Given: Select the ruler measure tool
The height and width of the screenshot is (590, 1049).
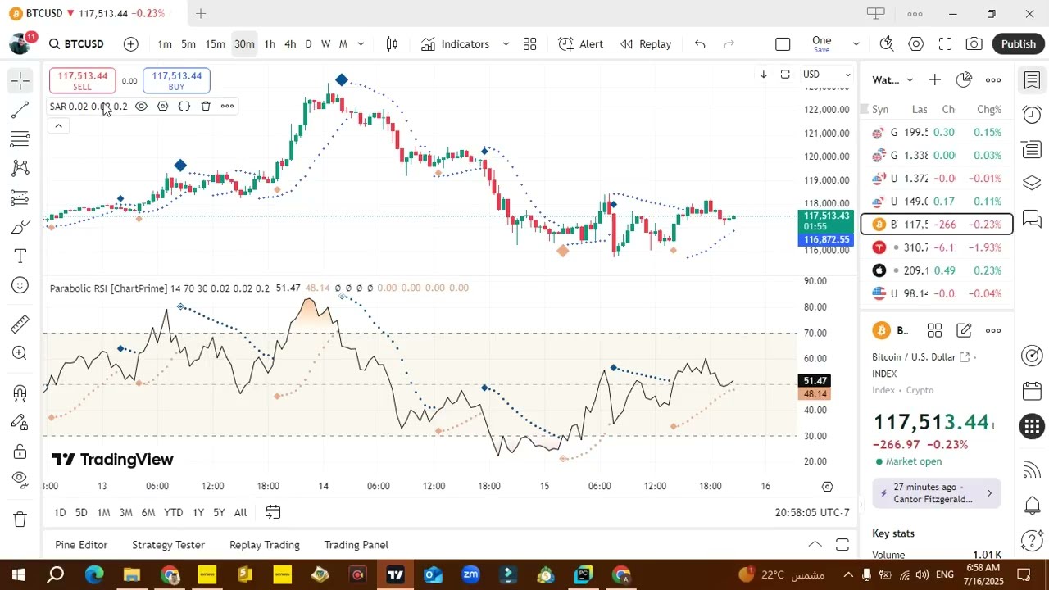Looking at the screenshot, I should coord(20,325).
